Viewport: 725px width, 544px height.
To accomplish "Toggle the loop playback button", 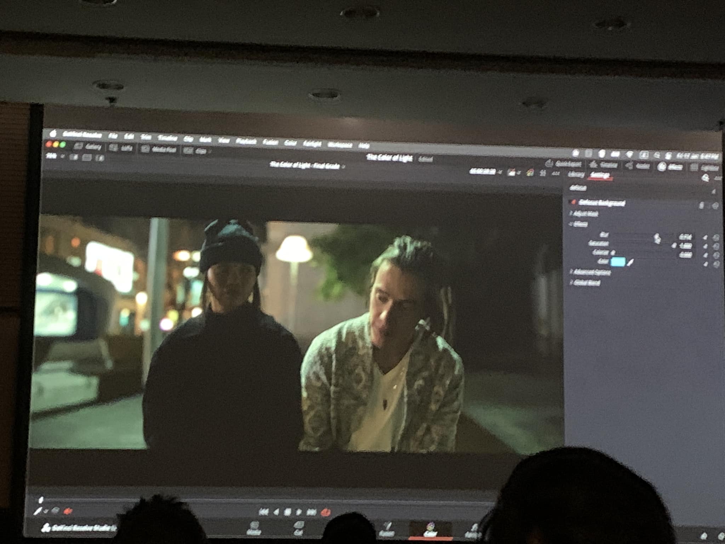I will (325, 512).
